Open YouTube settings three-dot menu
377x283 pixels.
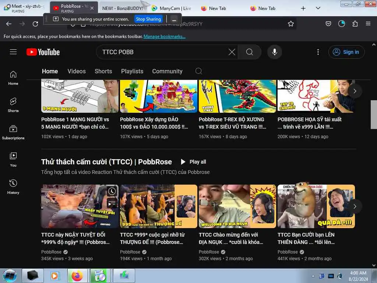[x=318, y=52]
